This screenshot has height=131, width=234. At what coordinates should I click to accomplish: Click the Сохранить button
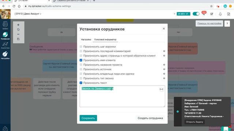tap(88, 118)
